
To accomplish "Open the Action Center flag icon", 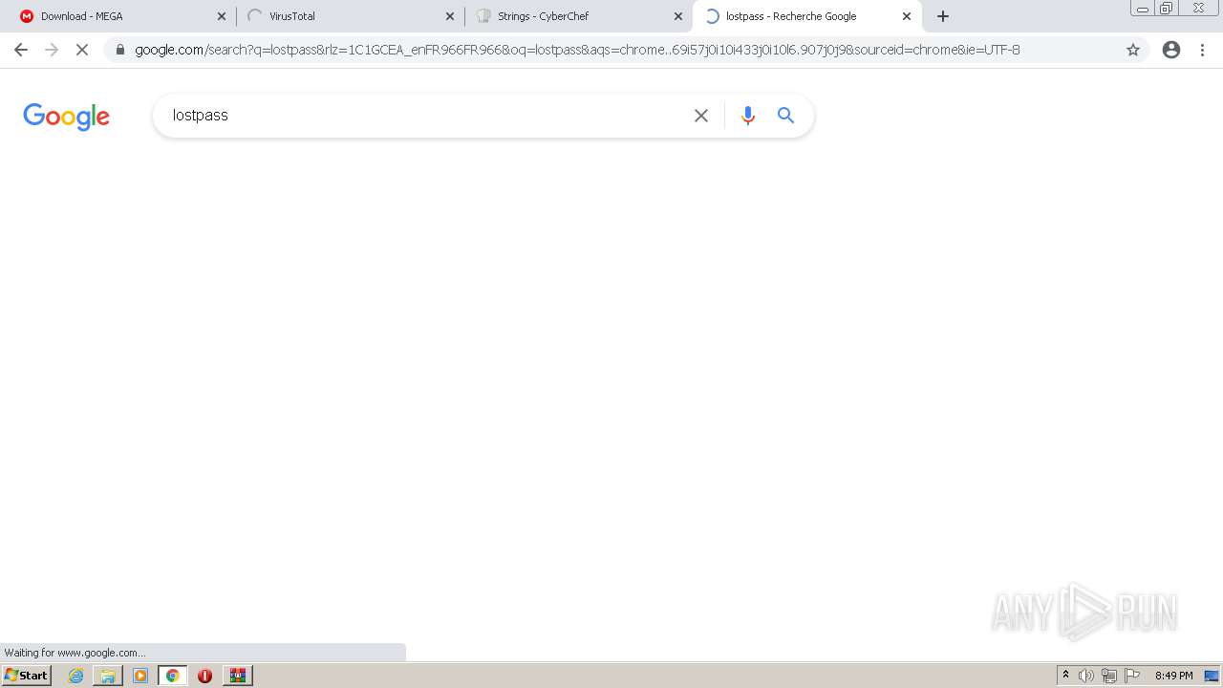I will click(1132, 676).
